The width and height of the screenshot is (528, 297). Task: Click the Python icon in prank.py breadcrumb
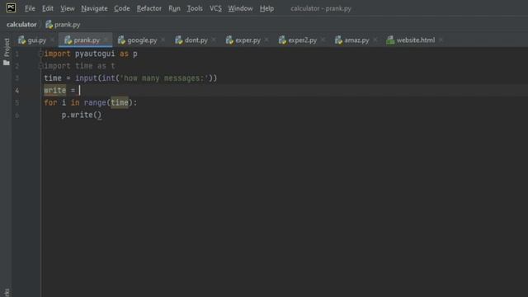point(49,25)
